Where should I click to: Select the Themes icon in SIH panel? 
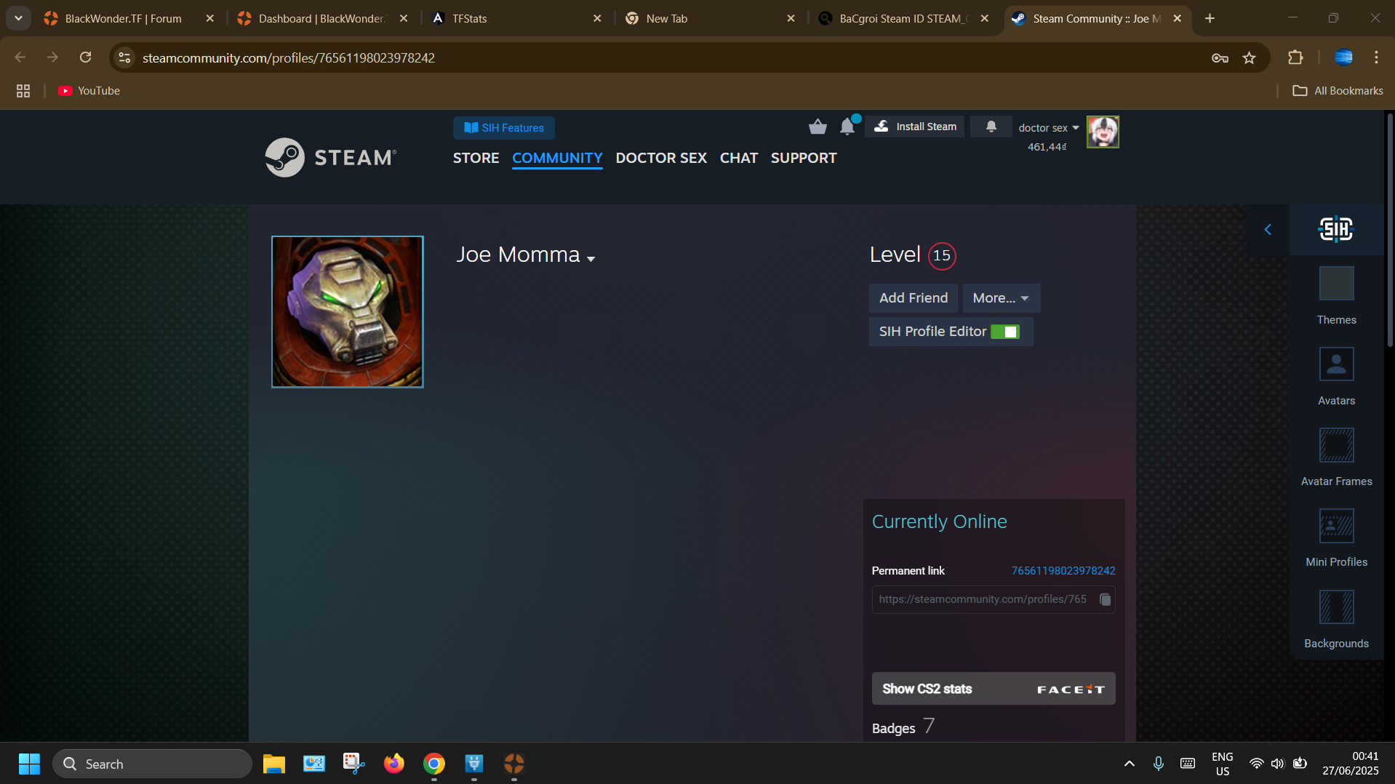[1336, 284]
